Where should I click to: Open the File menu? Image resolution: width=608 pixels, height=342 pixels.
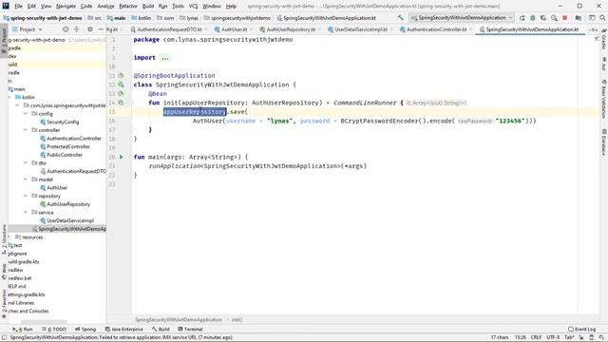(18, 7)
